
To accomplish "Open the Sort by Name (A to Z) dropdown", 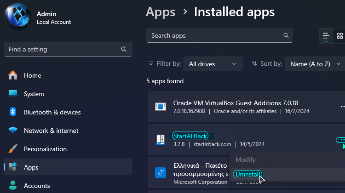I will (315, 64).
